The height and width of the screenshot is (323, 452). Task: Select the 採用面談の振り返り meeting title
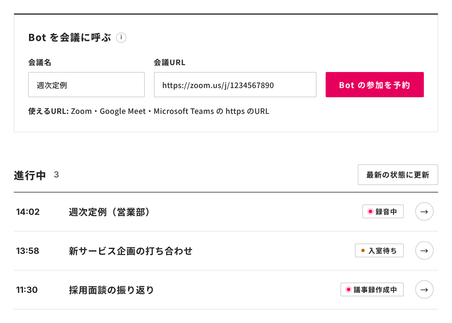(x=111, y=290)
